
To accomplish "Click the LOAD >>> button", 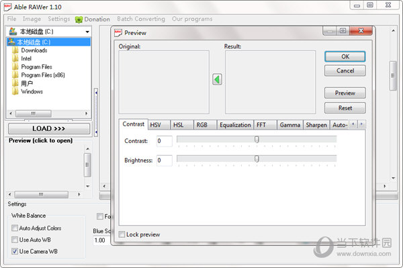I will (x=49, y=128).
